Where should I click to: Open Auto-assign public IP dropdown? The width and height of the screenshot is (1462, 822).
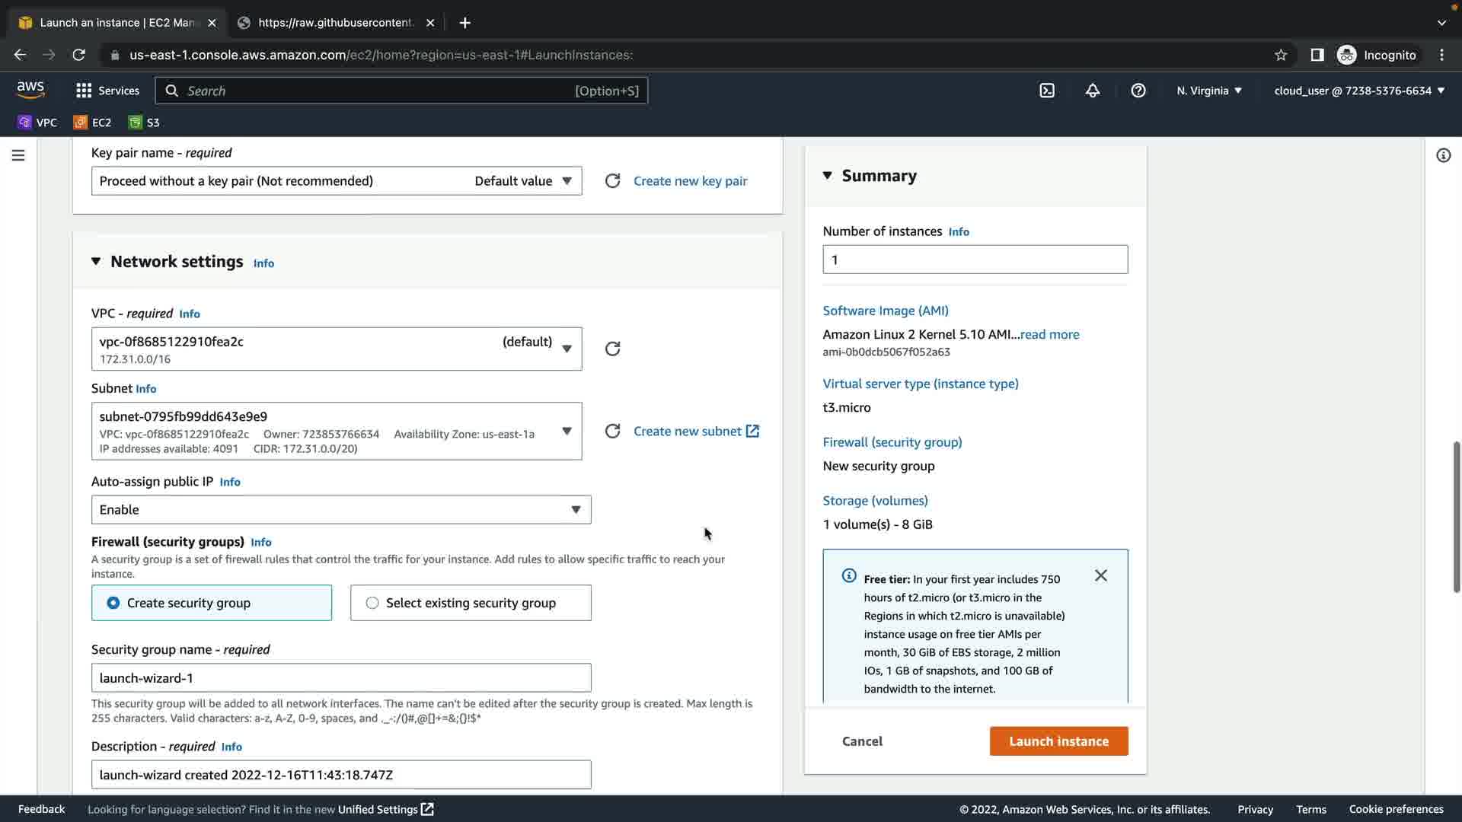coord(340,510)
